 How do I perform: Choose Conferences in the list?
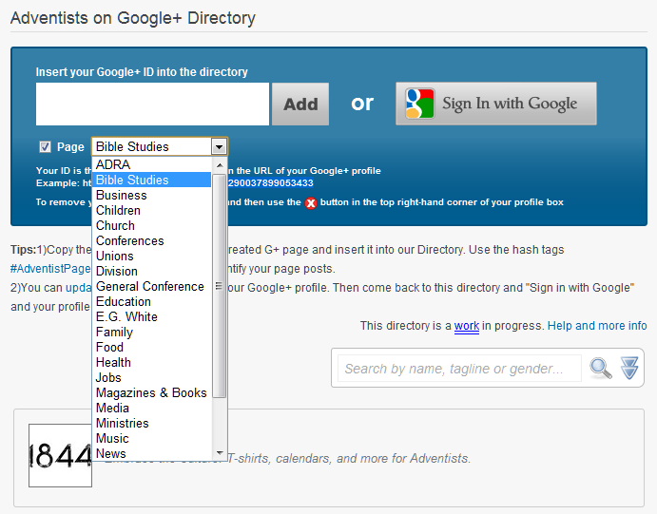(x=152, y=240)
